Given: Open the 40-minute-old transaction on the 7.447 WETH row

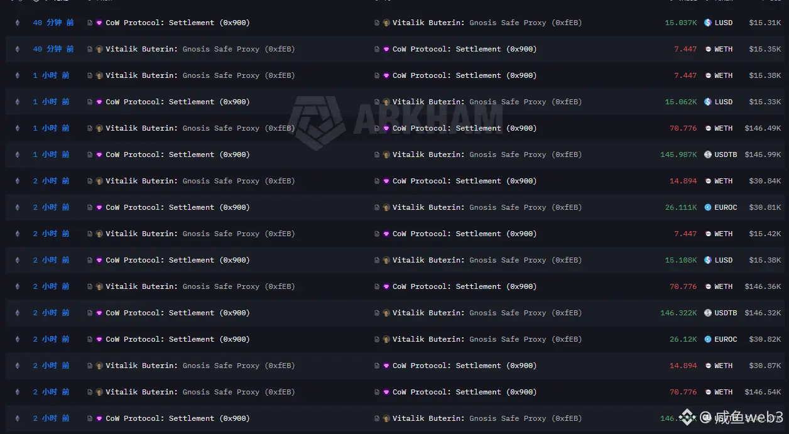Looking at the screenshot, I should point(53,49).
